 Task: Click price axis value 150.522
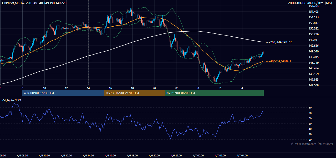click(x=314, y=28)
